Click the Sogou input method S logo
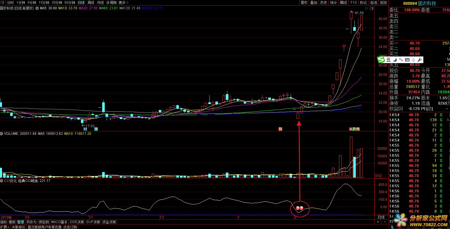Screen dimensions: 450x229 point(381,60)
